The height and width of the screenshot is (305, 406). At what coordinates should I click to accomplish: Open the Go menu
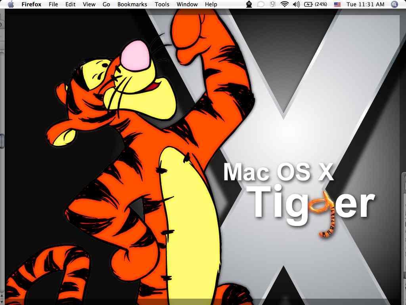pos(106,4)
